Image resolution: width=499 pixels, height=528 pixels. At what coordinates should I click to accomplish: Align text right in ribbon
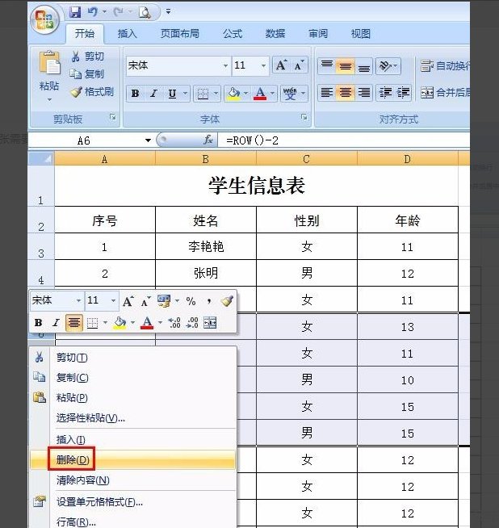(363, 92)
